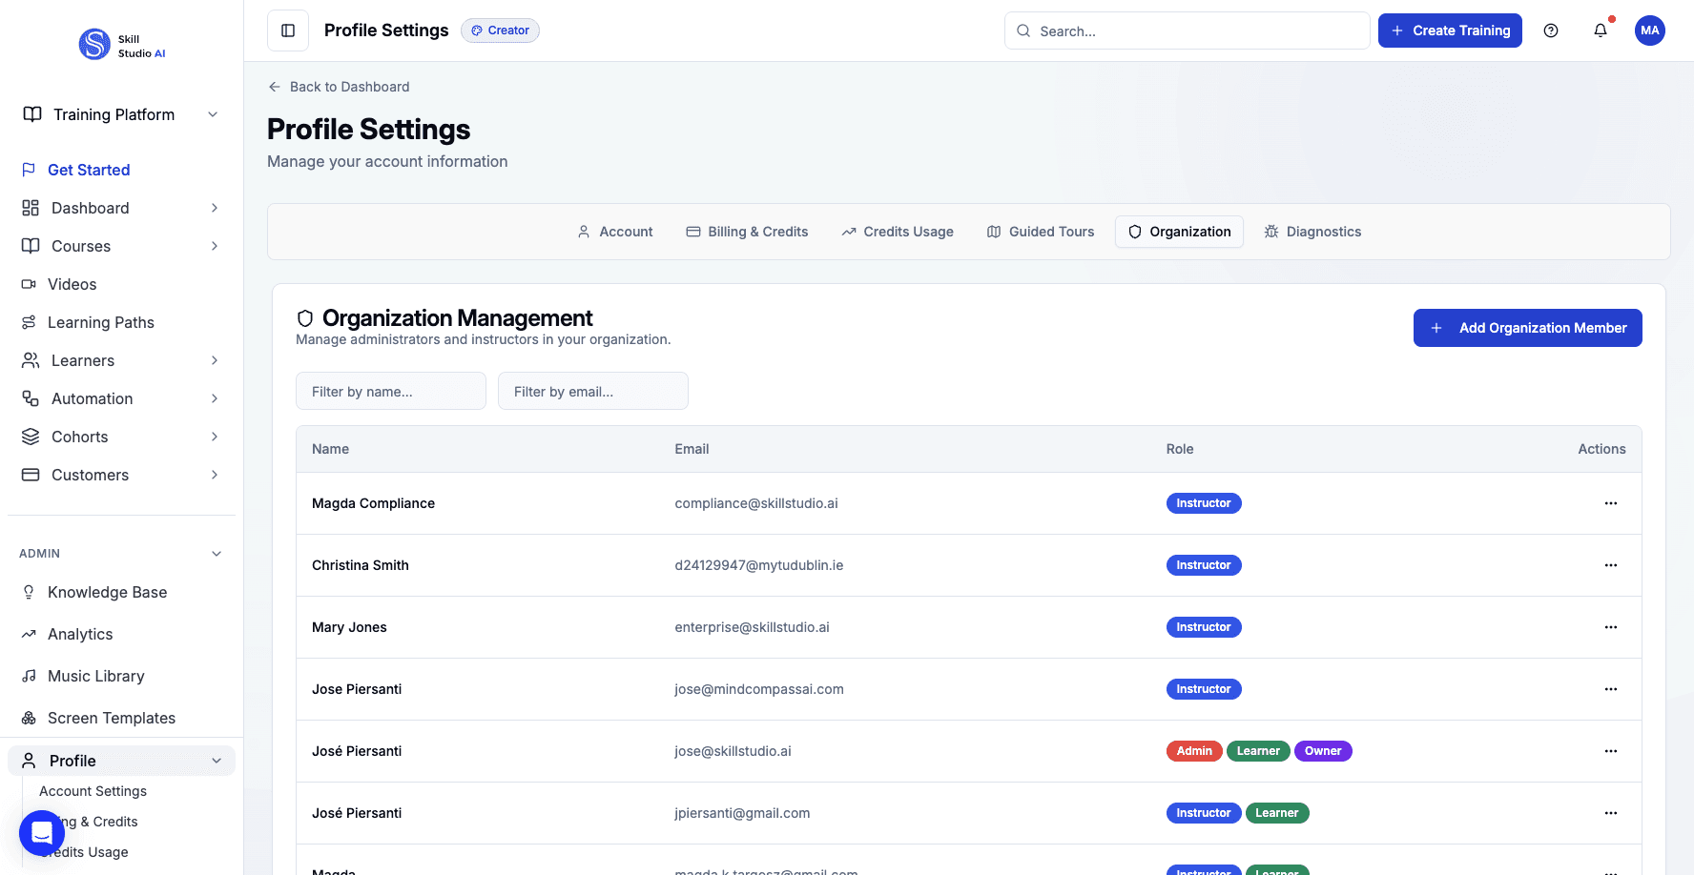This screenshot has width=1694, height=875.
Task: Switch to the Billing & Credits tab
Action: (x=747, y=232)
